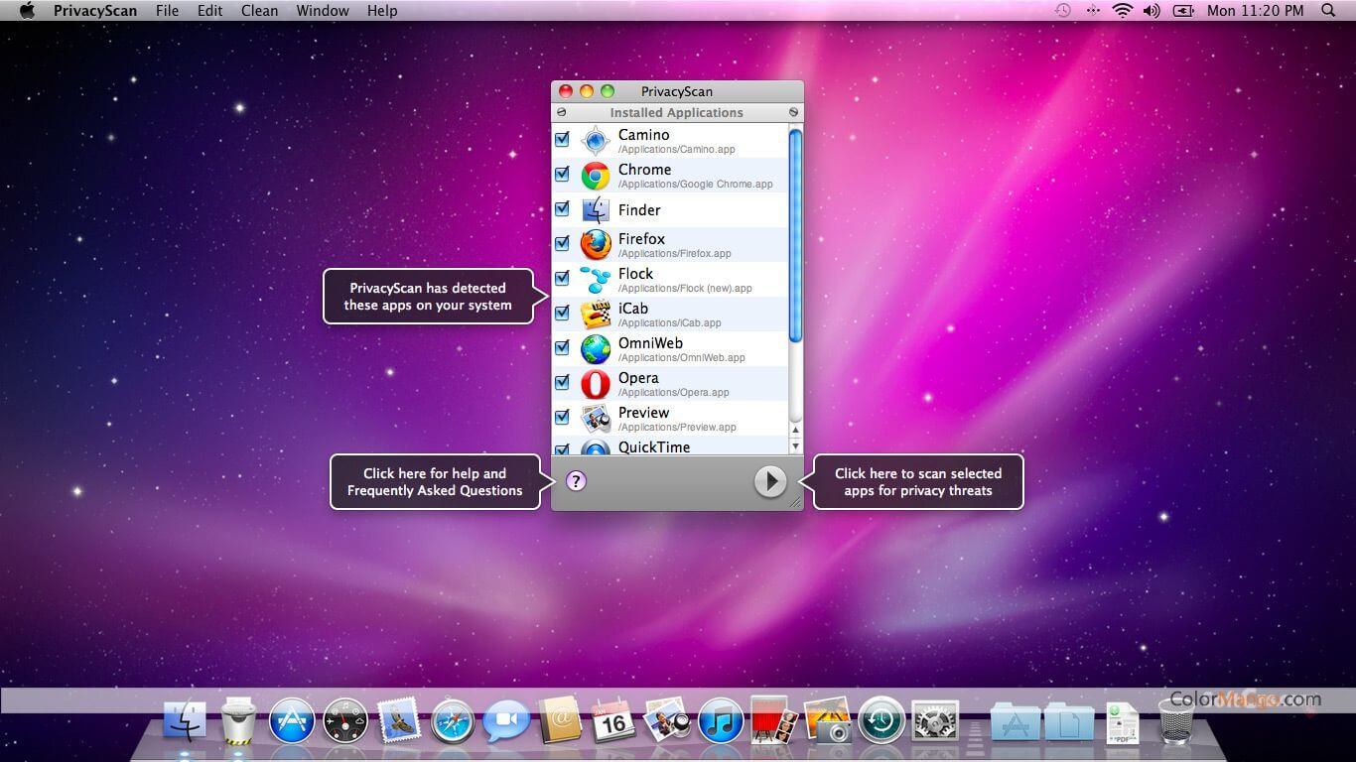Disable the Preview app checkbox
The image size is (1356, 762).
click(x=562, y=418)
